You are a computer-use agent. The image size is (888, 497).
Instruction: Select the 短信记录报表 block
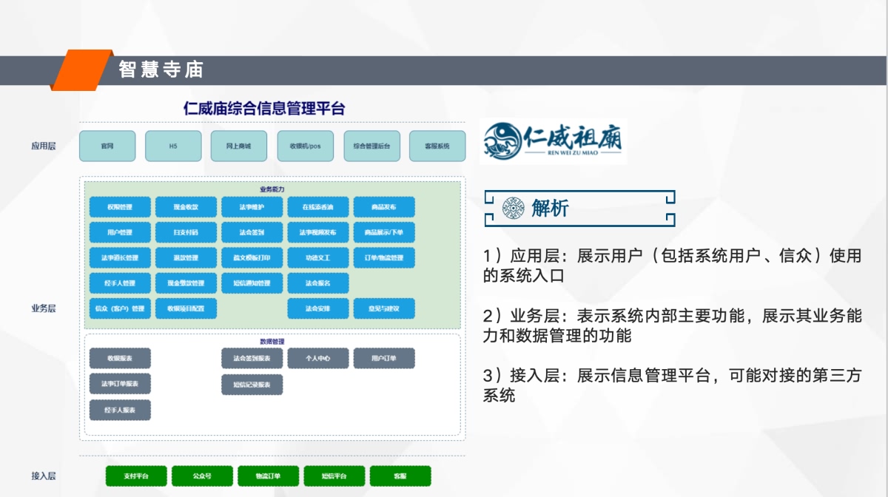point(252,385)
